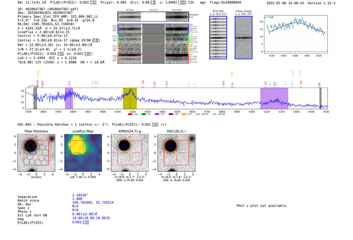Click the HeII orange legend swatch
This screenshot has width=353, height=240.
[184, 114]
